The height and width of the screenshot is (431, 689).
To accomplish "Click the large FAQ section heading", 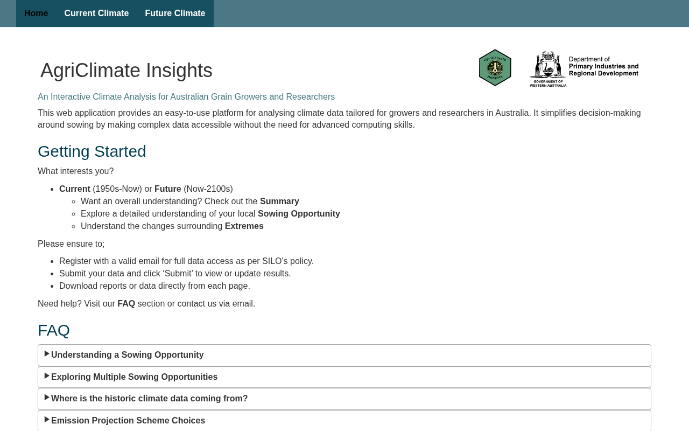I will (54, 330).
